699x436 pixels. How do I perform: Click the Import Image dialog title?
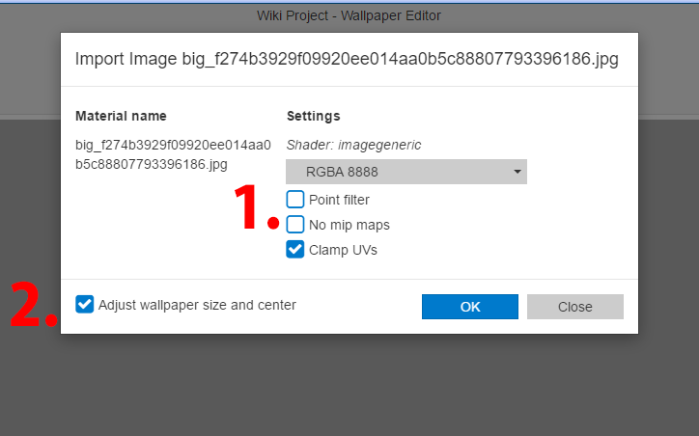coord(347,59)
